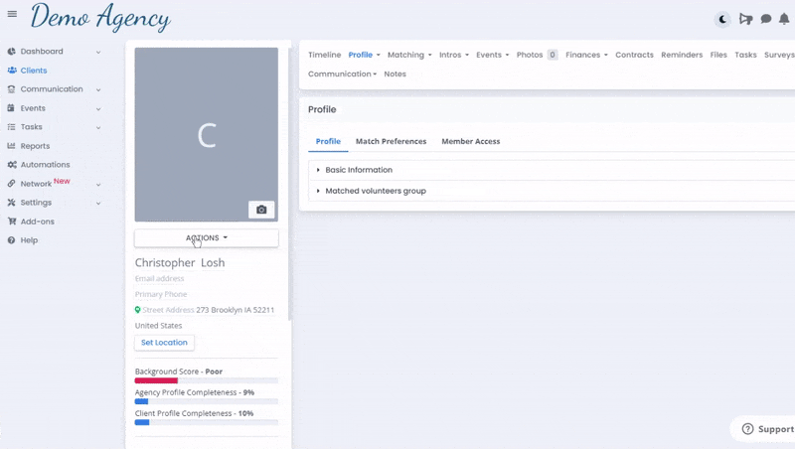Open the Matching dropdown menu
Image resolution: width=795 pixels, height=449 pixels.
409,55
